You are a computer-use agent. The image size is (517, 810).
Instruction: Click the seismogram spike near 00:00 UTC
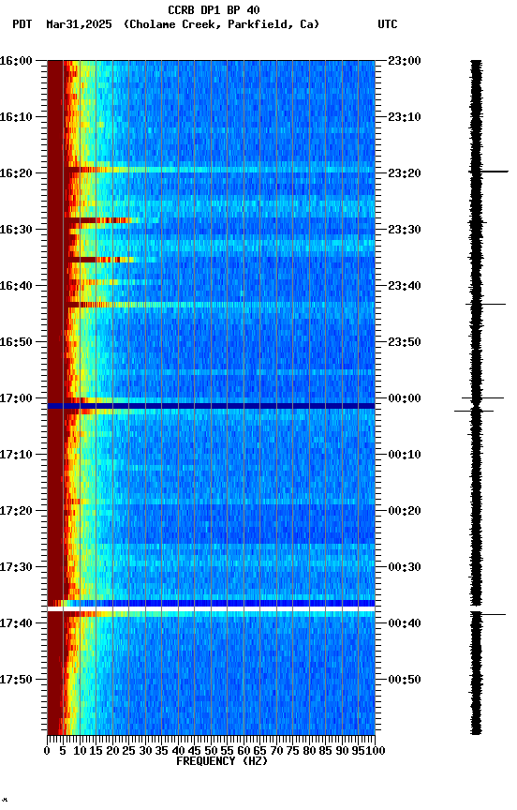click(482, 397)
